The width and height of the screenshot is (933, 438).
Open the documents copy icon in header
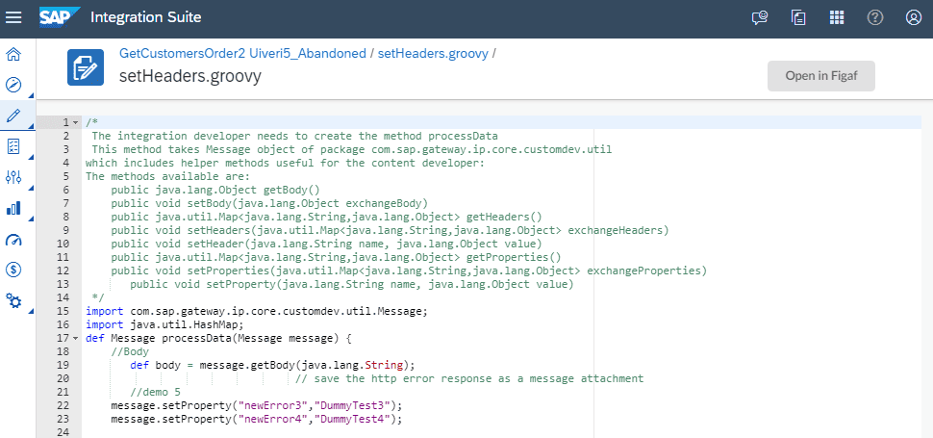[x=798, y=18]
